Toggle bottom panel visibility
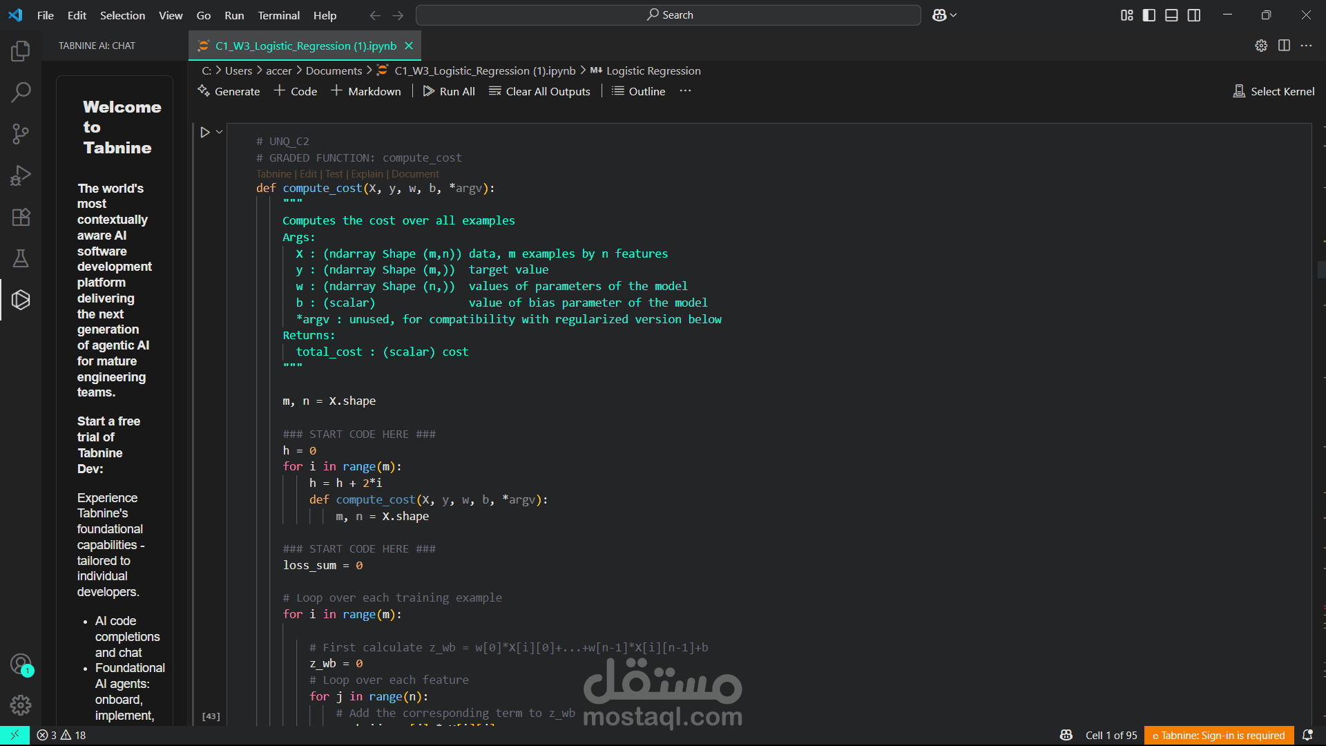This screenshot has width=1326, height=746. tap(1171, 15)
